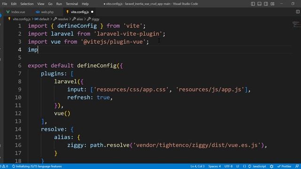Click the minimap in the editor
This screenshot has height=169, width=301.
coord(296,24)
